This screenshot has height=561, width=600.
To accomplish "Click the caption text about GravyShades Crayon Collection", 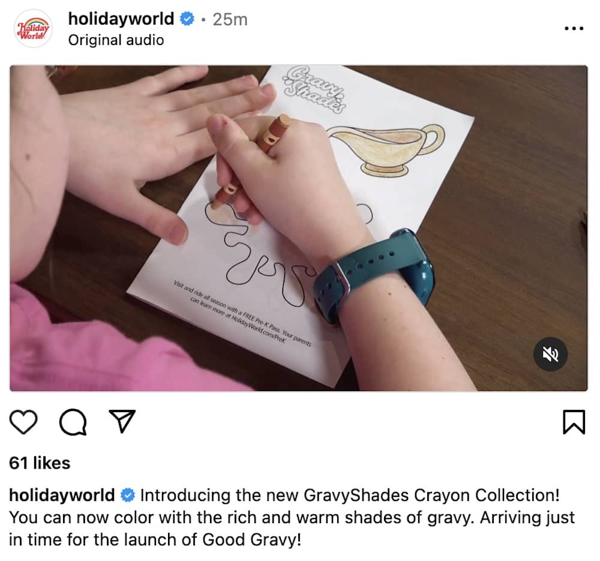I will (292, 517).
